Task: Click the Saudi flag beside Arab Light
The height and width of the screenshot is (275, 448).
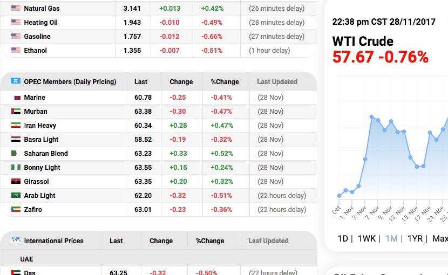Action: click(x=16, y=195)
